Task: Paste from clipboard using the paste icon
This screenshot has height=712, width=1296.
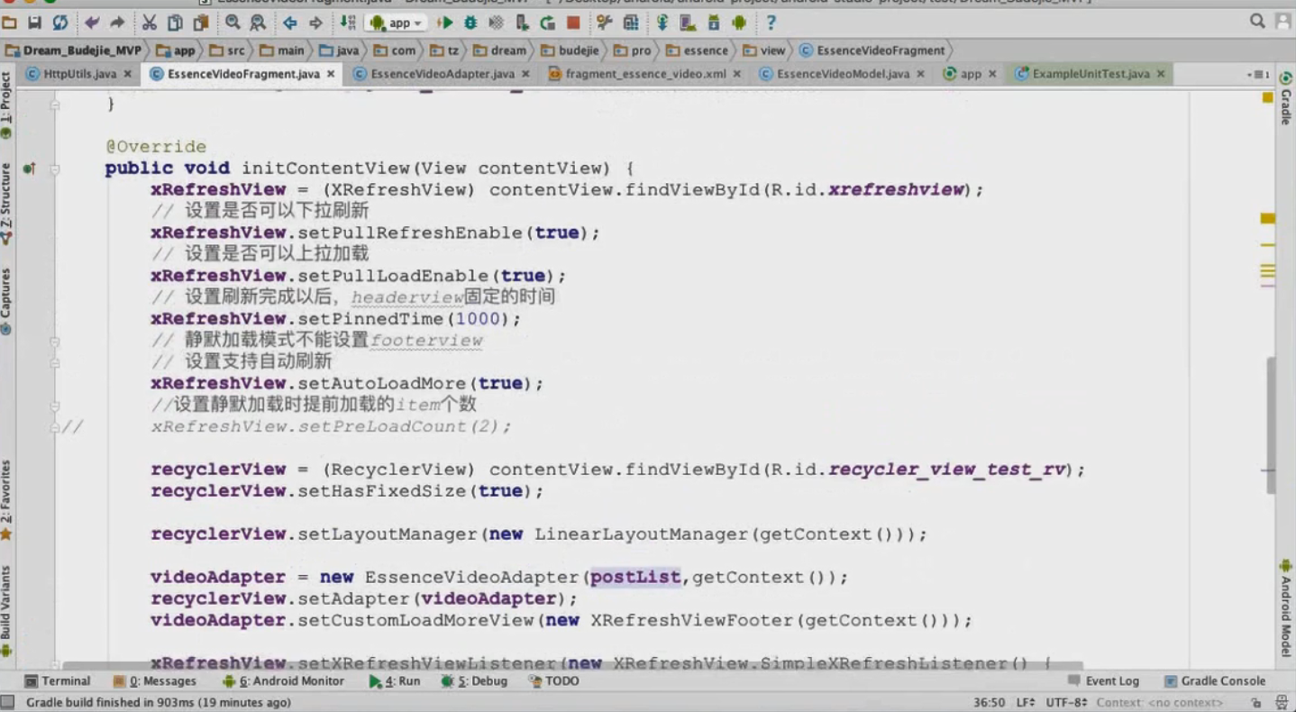Action: coord(200,23)
